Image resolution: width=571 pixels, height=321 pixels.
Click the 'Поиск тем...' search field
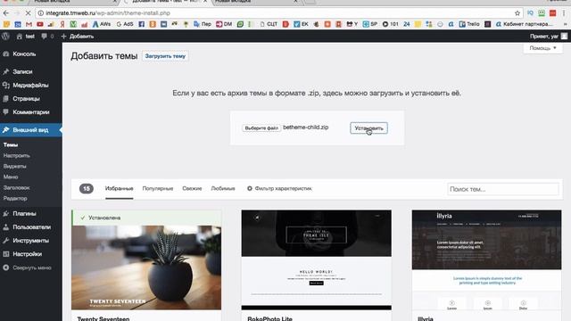[503, 189]
